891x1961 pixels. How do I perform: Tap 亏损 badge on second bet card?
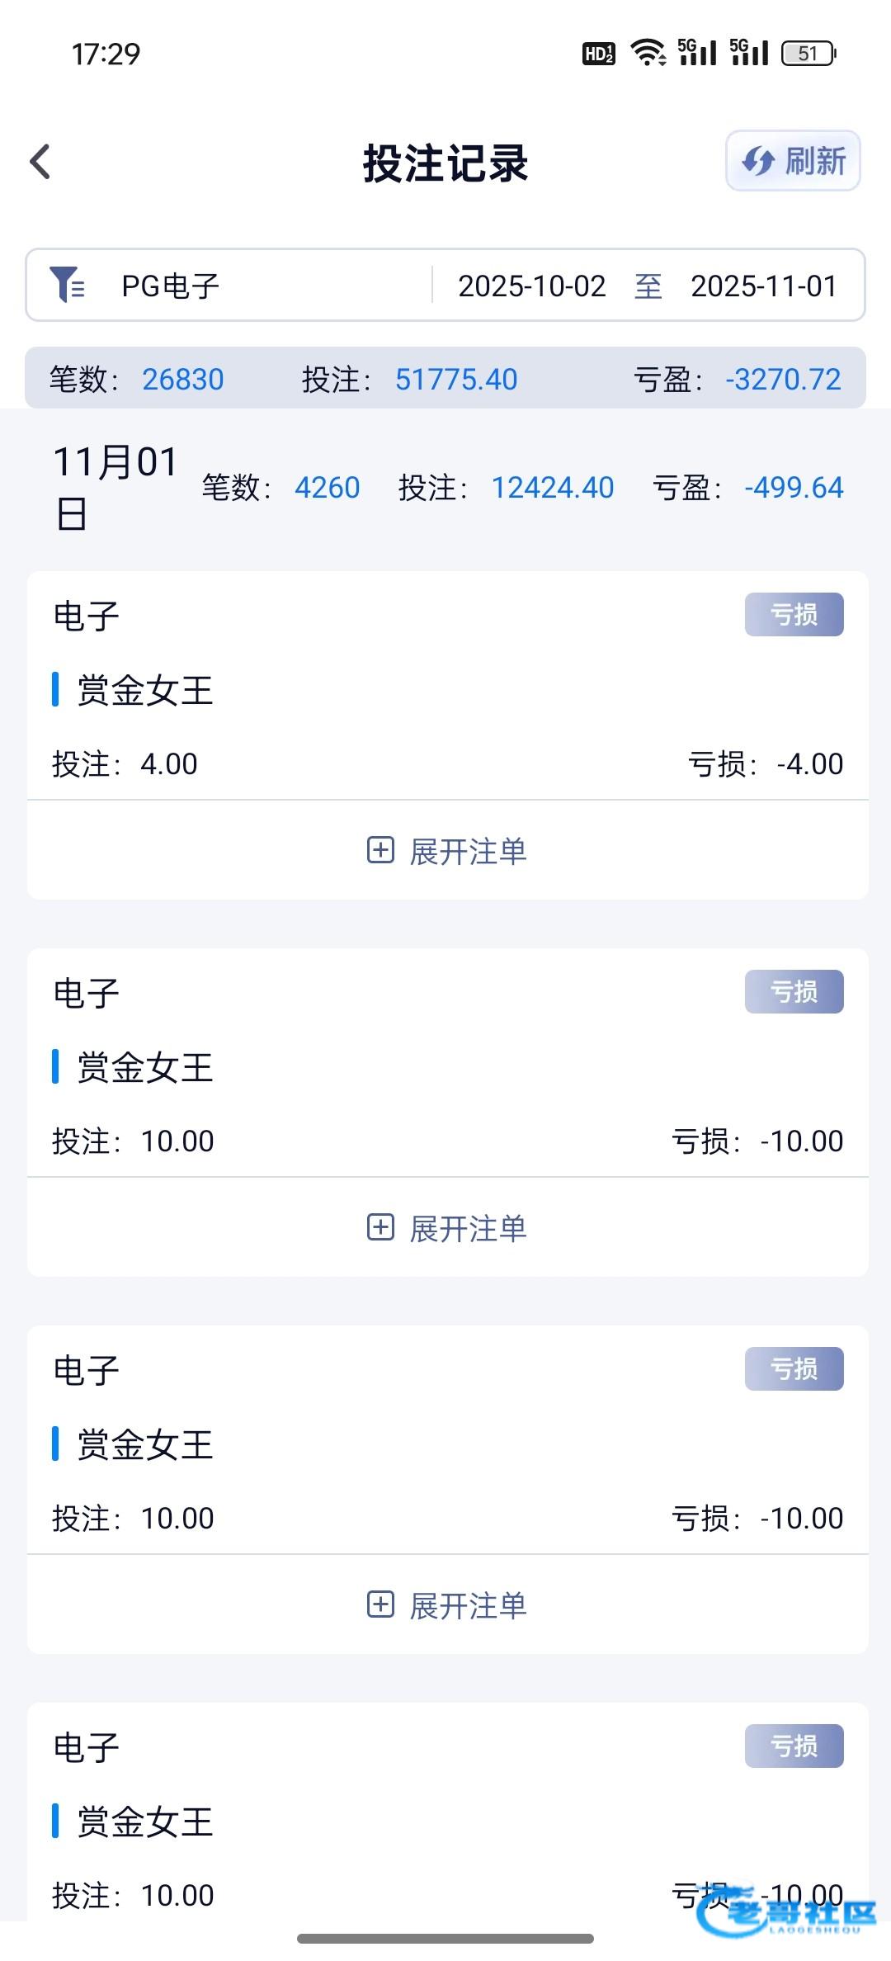point(794,992)
